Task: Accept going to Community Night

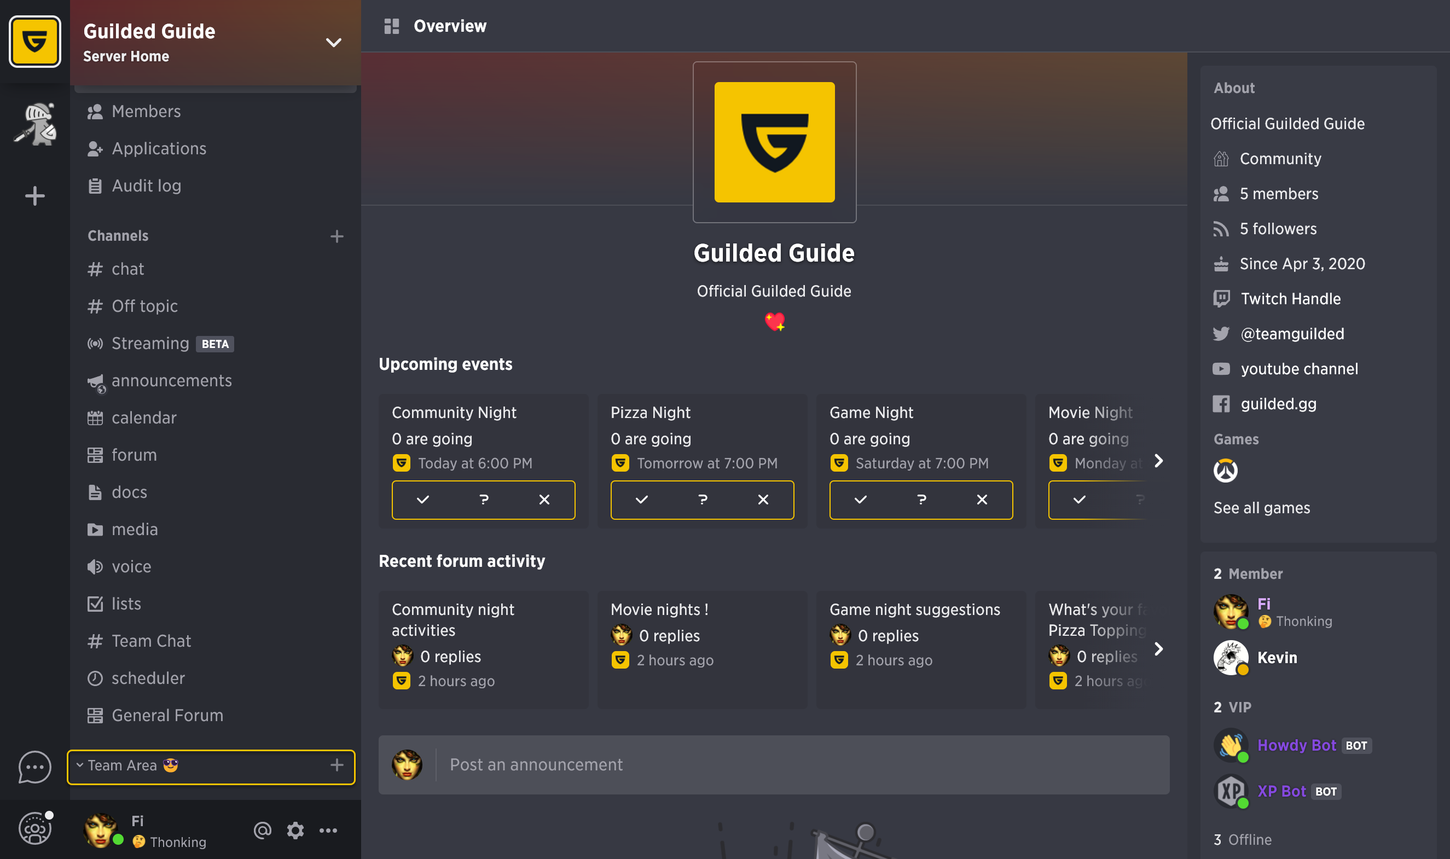Action: [x=423, y=500]
